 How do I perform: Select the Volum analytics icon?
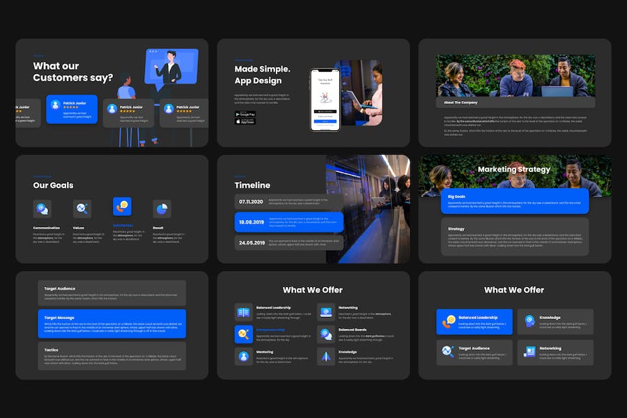pyautogui.click(x=82, y=208)
